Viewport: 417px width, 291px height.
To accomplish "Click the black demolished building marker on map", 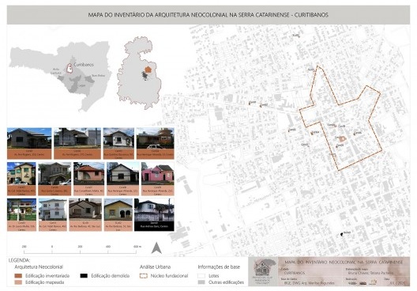I will pyautogui.click(x=342, y=234).
